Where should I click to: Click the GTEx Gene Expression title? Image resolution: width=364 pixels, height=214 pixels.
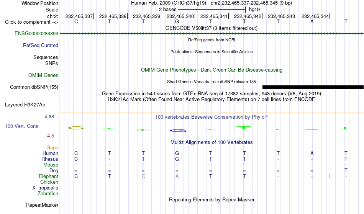[x=212, y=94]
